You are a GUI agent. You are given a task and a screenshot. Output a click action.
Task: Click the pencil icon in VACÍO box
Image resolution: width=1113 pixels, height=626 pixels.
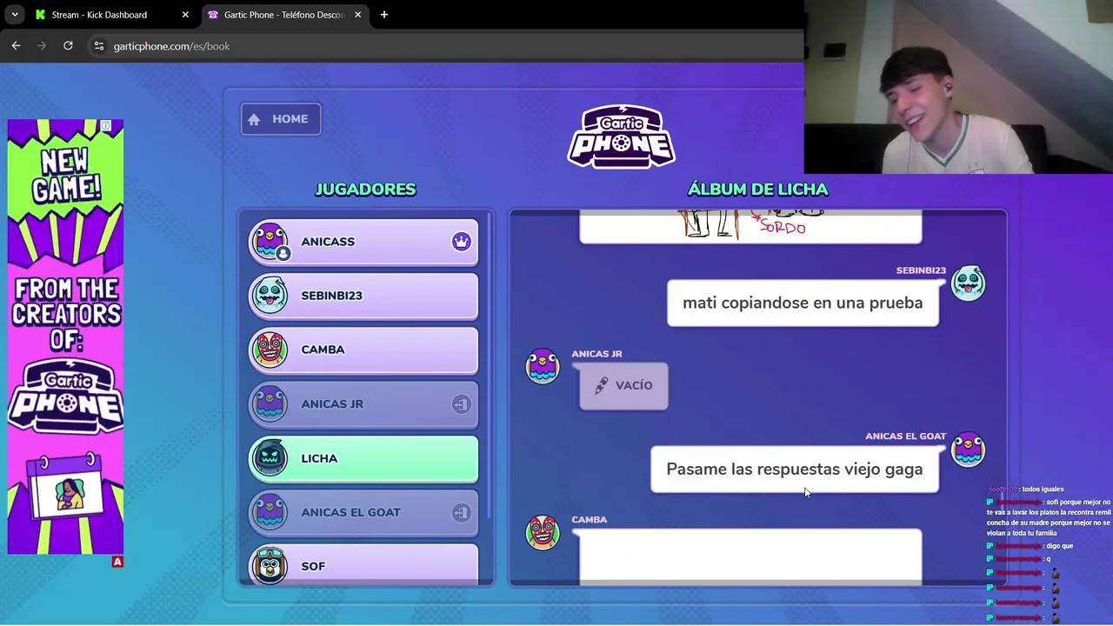pos(601,385)
